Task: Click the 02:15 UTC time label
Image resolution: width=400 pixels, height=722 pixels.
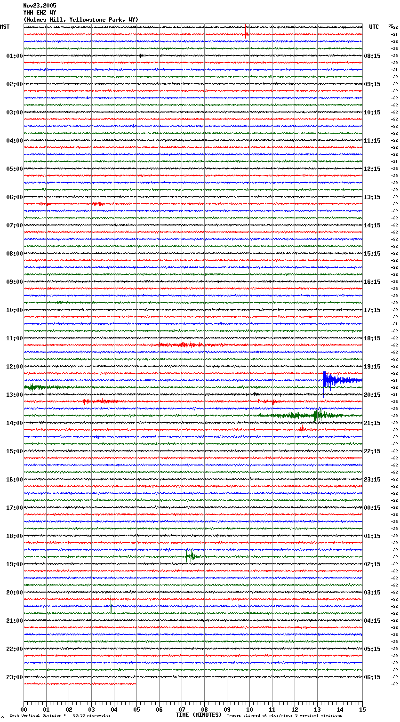Action: [x=372, y=564]
